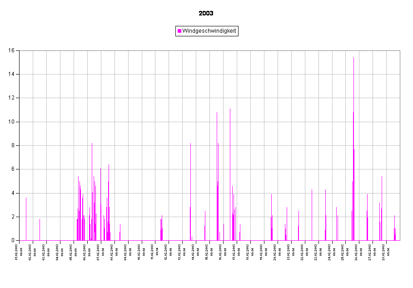Select the Windgeschwindigkeit legend label text
This screenshot has height=288, width=413.
209,31
